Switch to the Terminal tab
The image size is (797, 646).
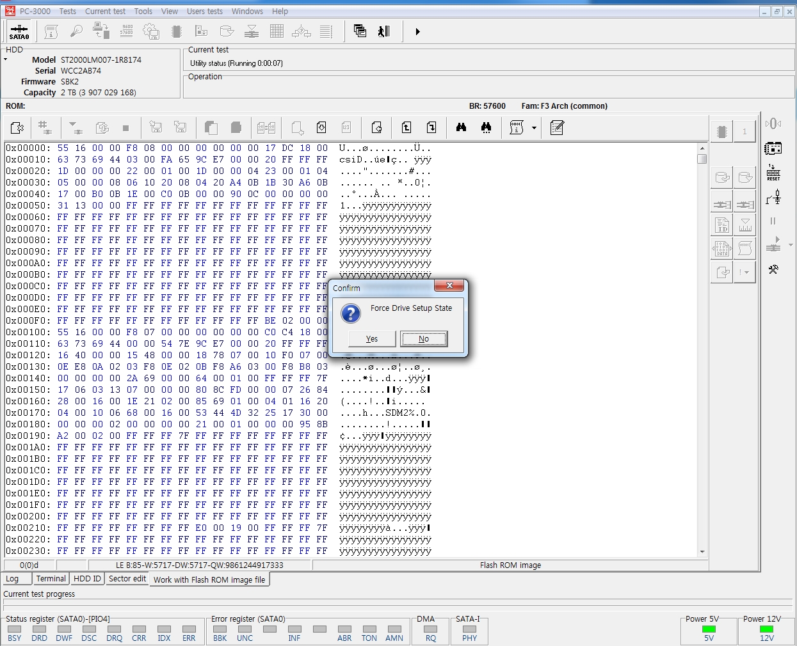[51, 579]
